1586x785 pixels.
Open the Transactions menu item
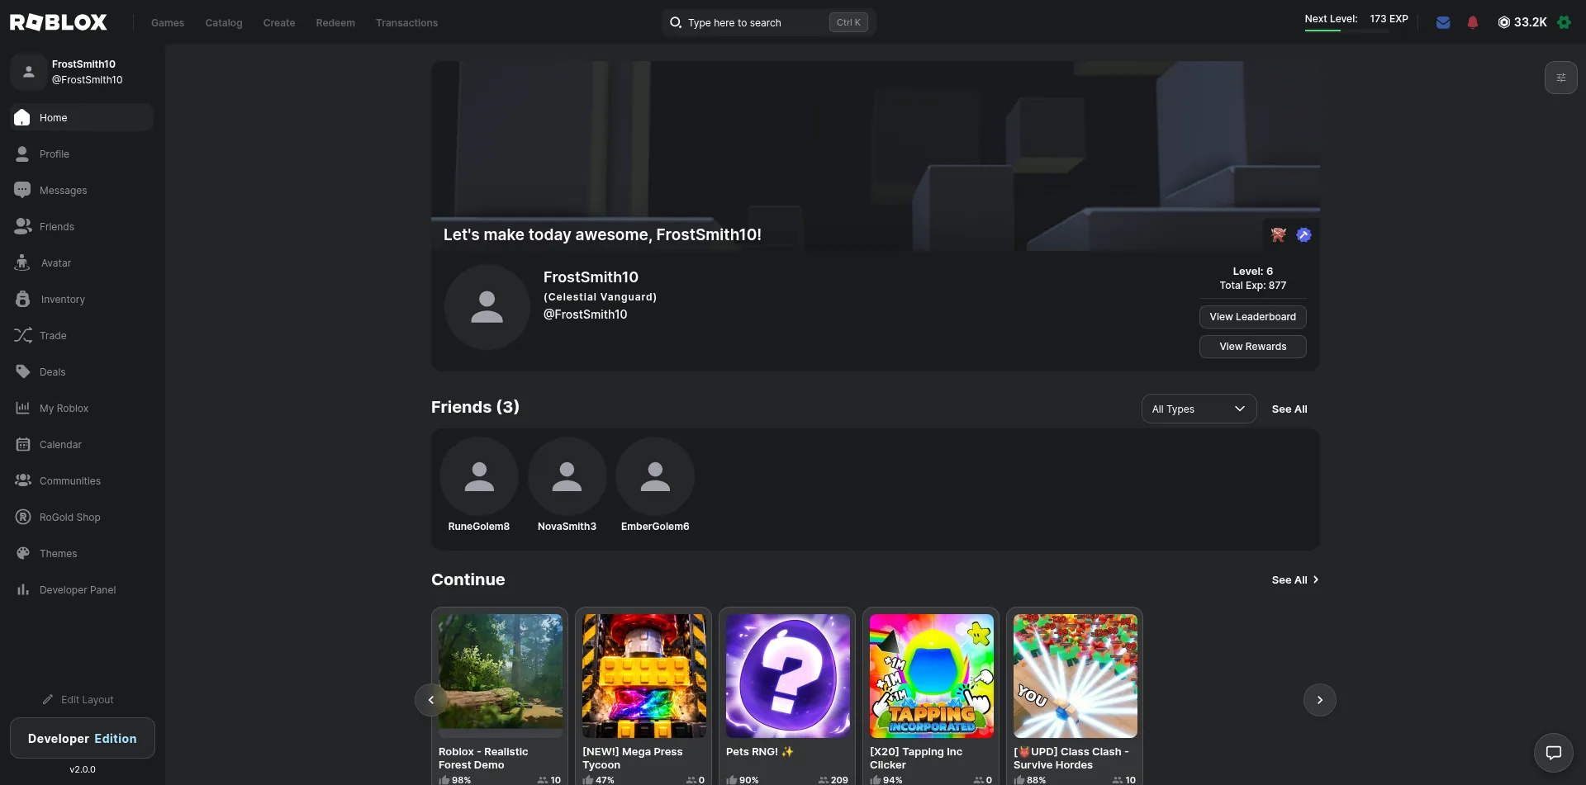[406, 23]
